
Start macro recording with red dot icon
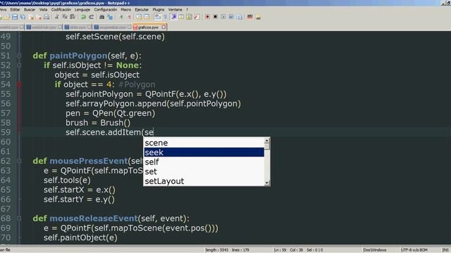pos(207,17)
